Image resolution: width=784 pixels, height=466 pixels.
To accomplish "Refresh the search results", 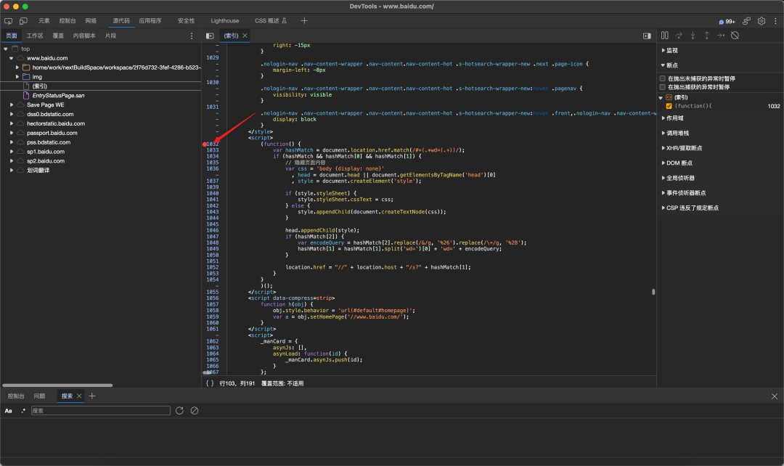I will point(179,411).
